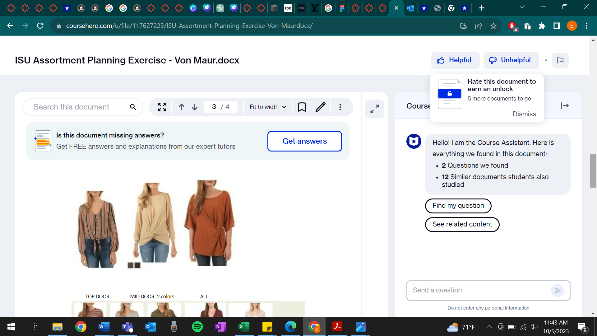Click the send question arrow
The image size is (597, 336).
coord(558,291)
